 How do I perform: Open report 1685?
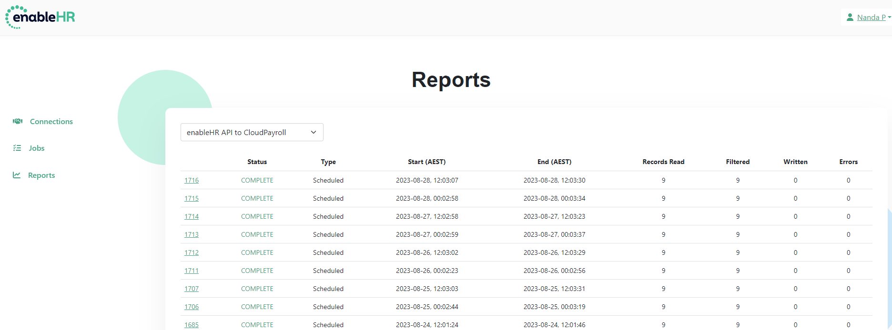[192, 325]
